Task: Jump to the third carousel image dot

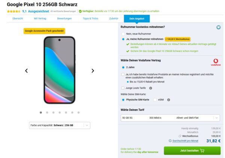Action: point(53,112)
